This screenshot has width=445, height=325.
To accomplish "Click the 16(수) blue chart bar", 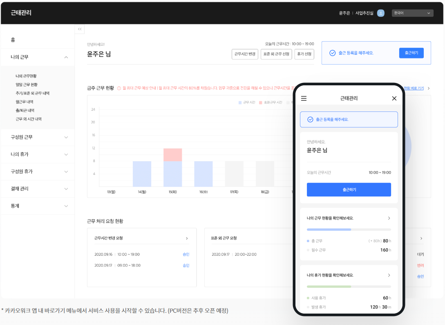I will click(x=203, y=174).
